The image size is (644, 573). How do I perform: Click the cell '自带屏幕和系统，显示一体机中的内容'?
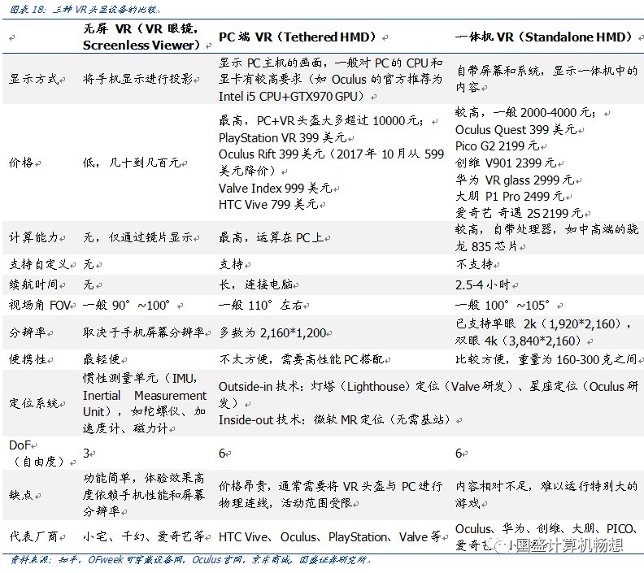point(546,79)
